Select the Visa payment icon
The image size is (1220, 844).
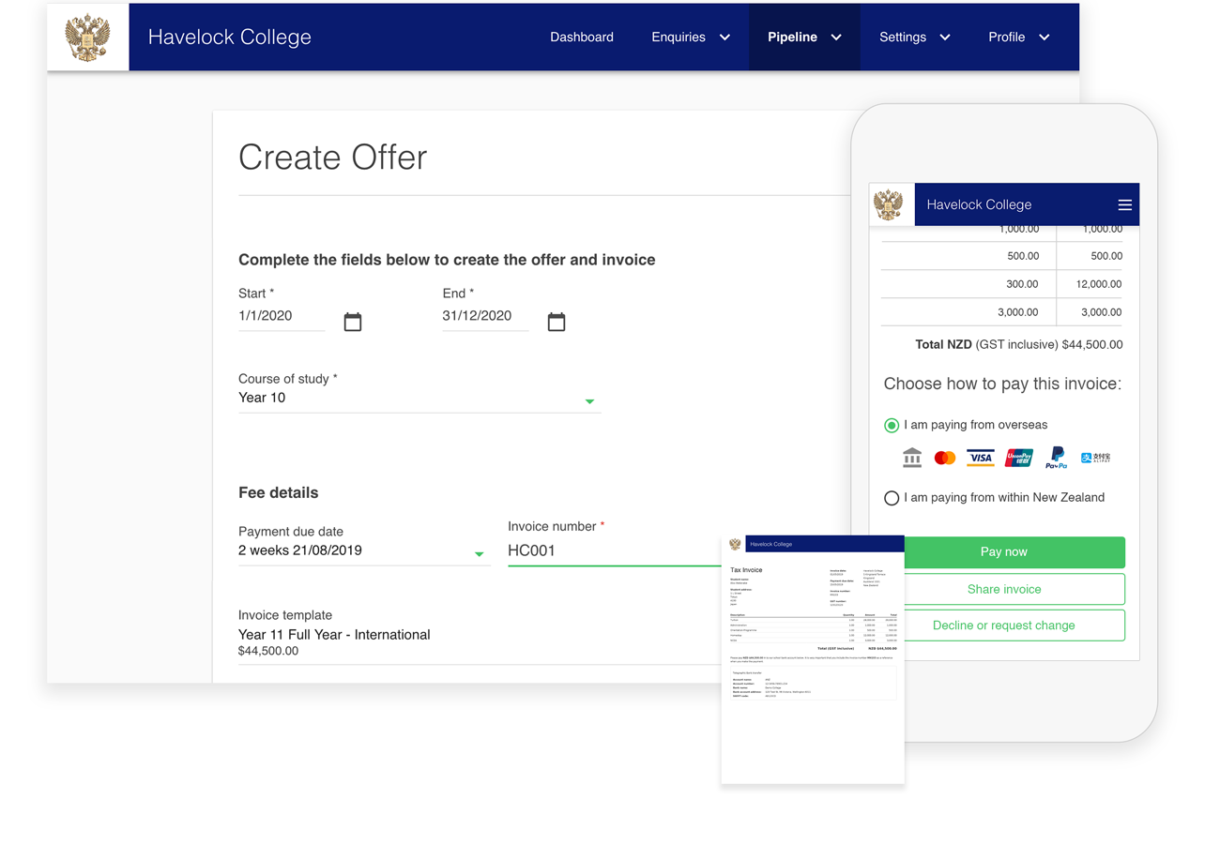(980, 458)
